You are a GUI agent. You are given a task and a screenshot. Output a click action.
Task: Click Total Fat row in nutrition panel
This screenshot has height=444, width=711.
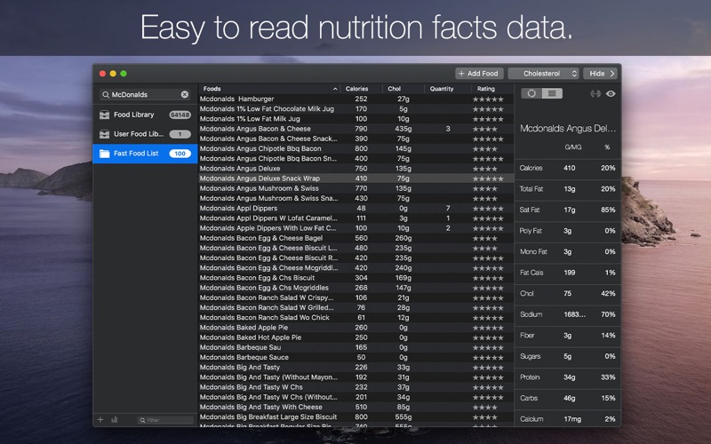pyautogui.click(x=567, y=189)
